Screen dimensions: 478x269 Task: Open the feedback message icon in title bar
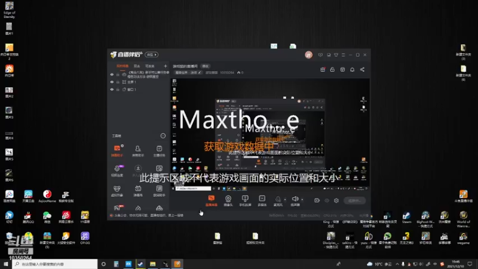tap(320, 55)
